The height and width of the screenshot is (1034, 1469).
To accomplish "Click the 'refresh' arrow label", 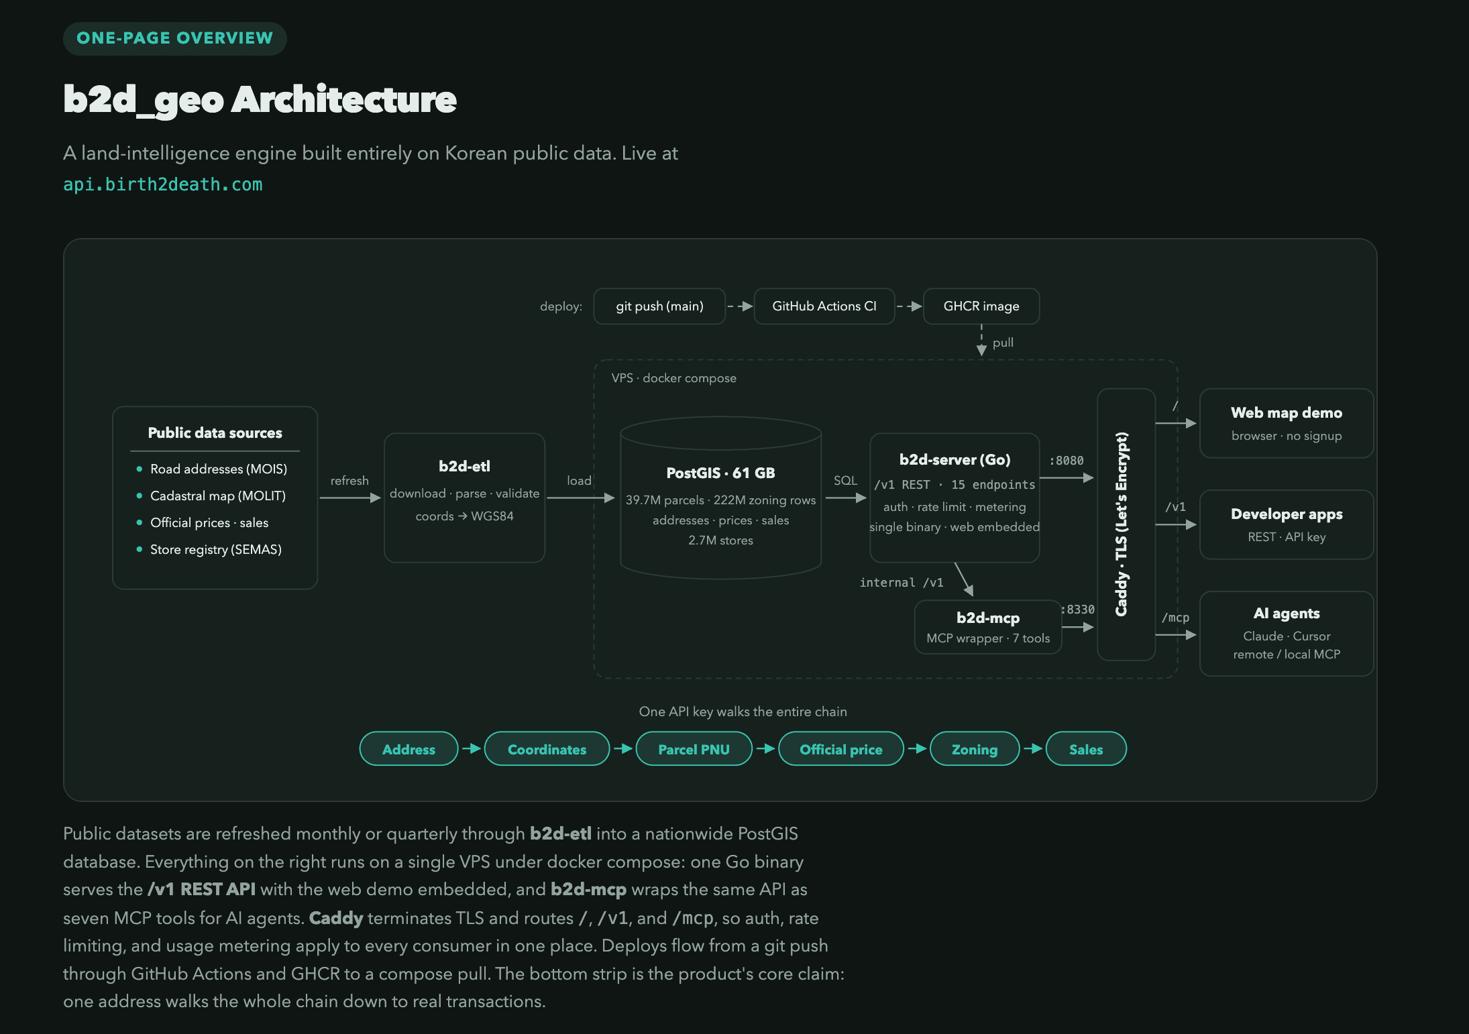I will (349, 481).
